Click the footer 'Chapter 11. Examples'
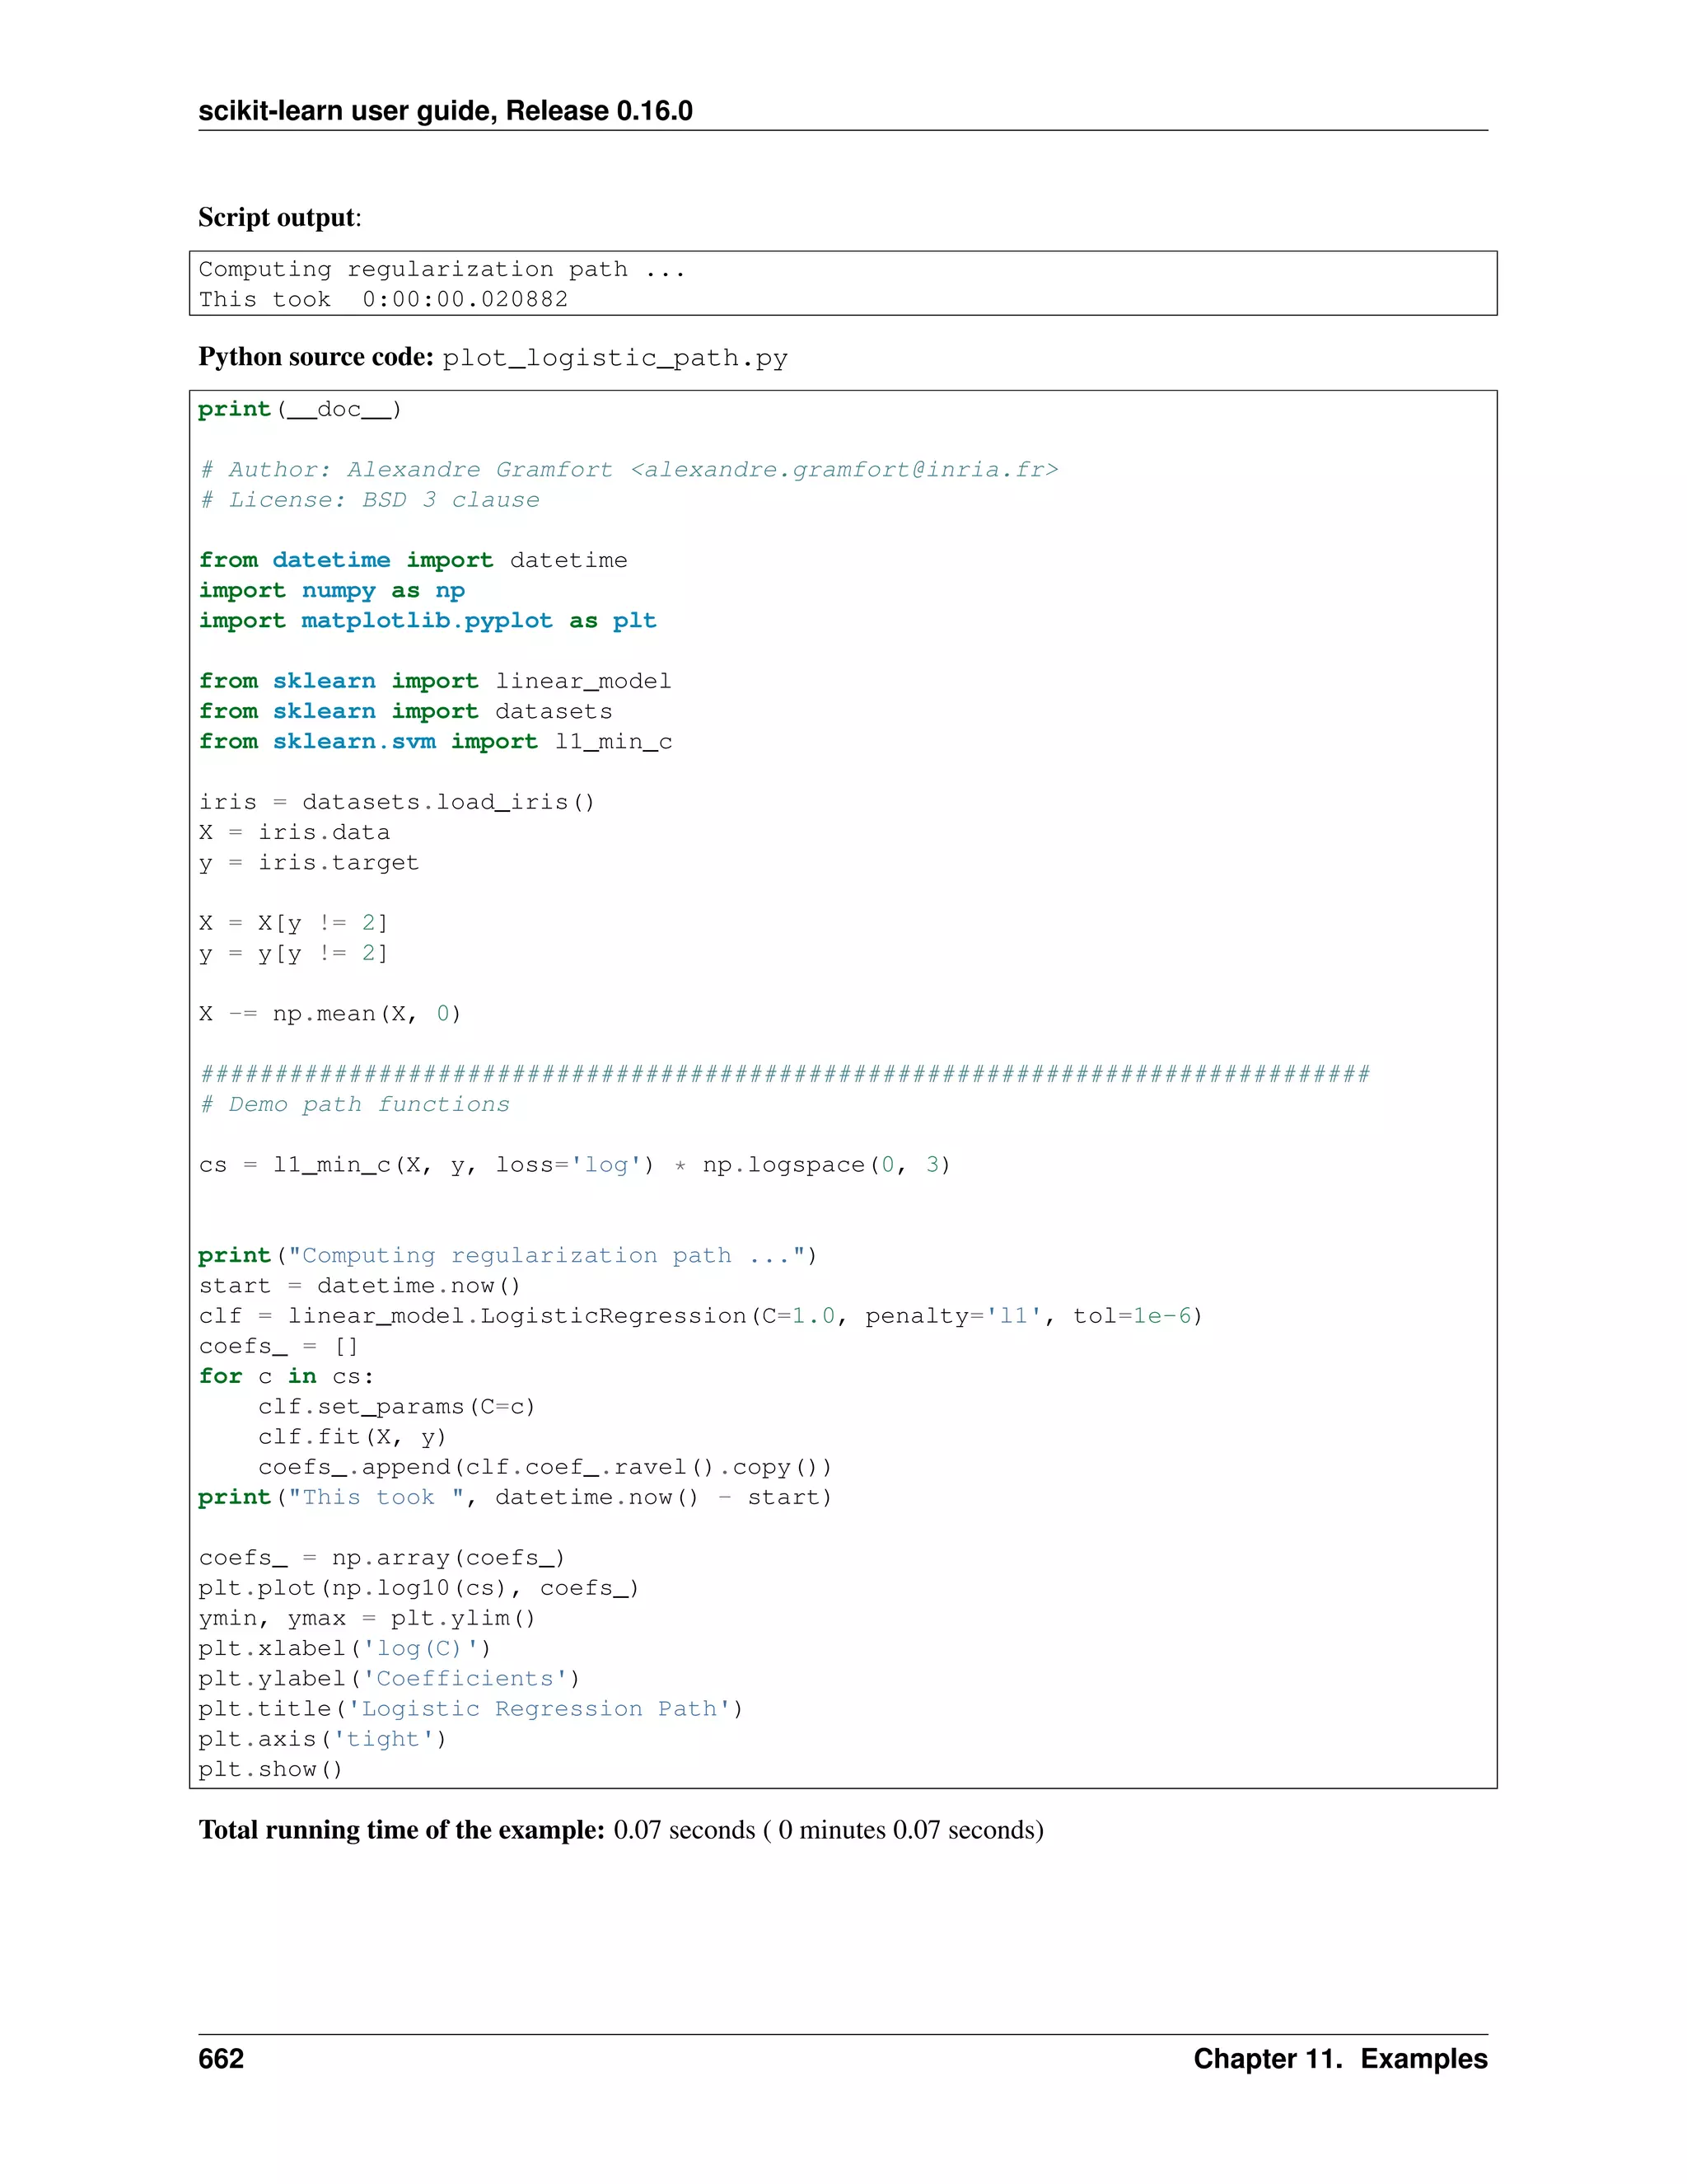The image size is (1687, 2184). [x=1340, y=2059]
